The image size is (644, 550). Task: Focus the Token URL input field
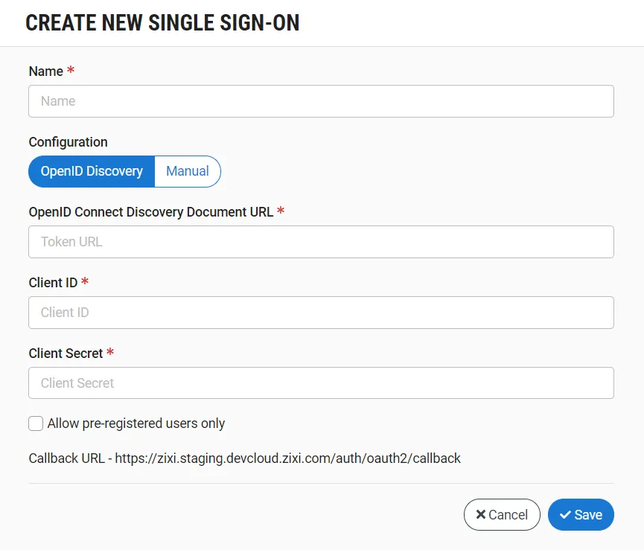(x=321, y=242)
